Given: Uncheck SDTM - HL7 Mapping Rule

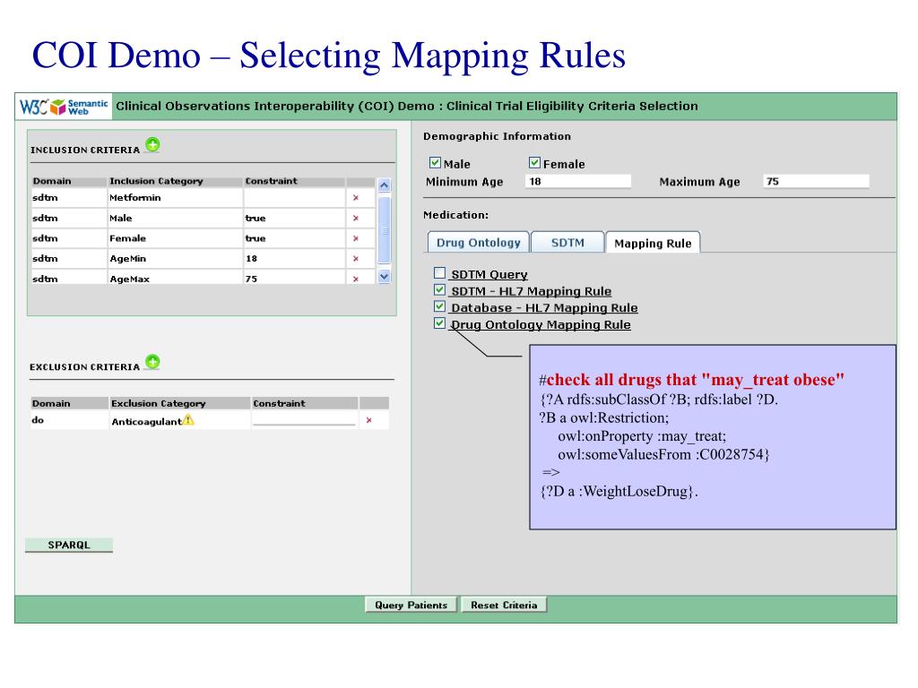Looking at the screenshot, I should point(439,289).
